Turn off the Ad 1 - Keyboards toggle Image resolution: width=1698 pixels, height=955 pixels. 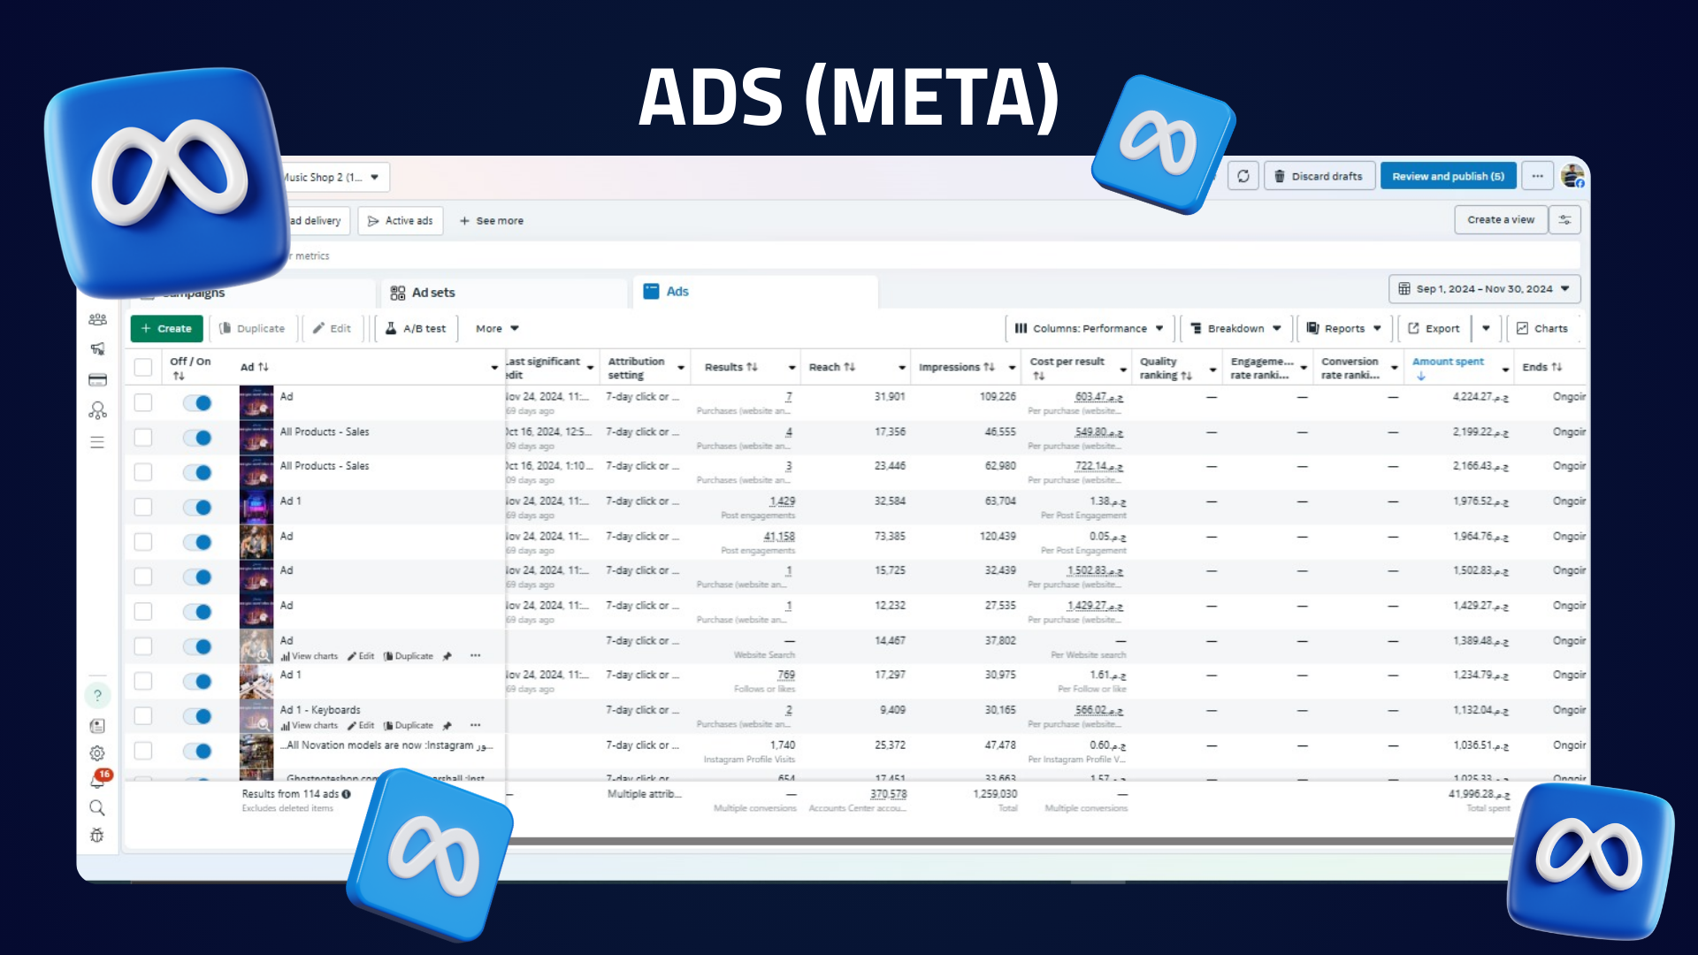[197, 716]
